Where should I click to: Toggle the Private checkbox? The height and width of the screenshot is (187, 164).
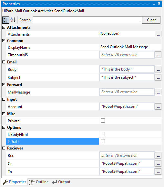coord(103,121)
